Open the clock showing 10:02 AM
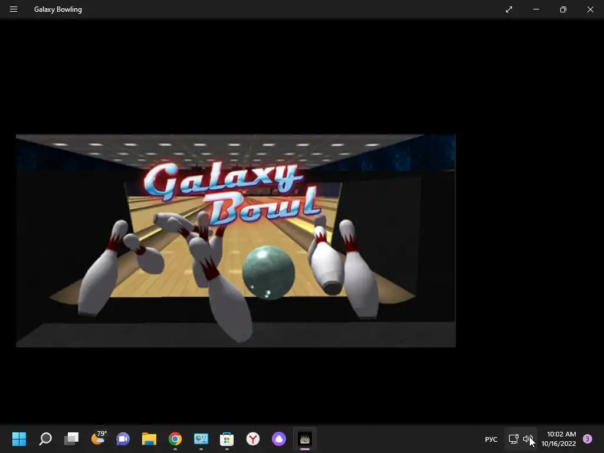The width and height of the screenshot is (604, 453). click(x=559, y=439)
